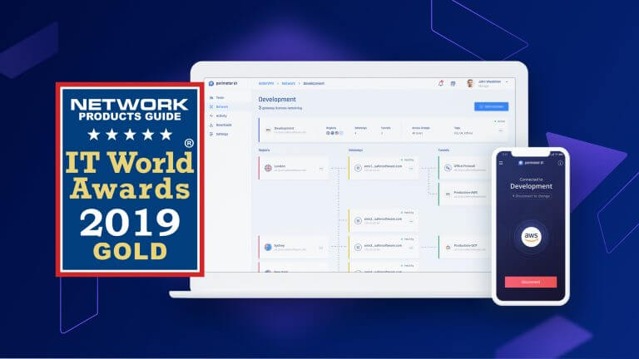Click the first gateway icon beside London
The image size is (639, 359).
click(358, 168)
